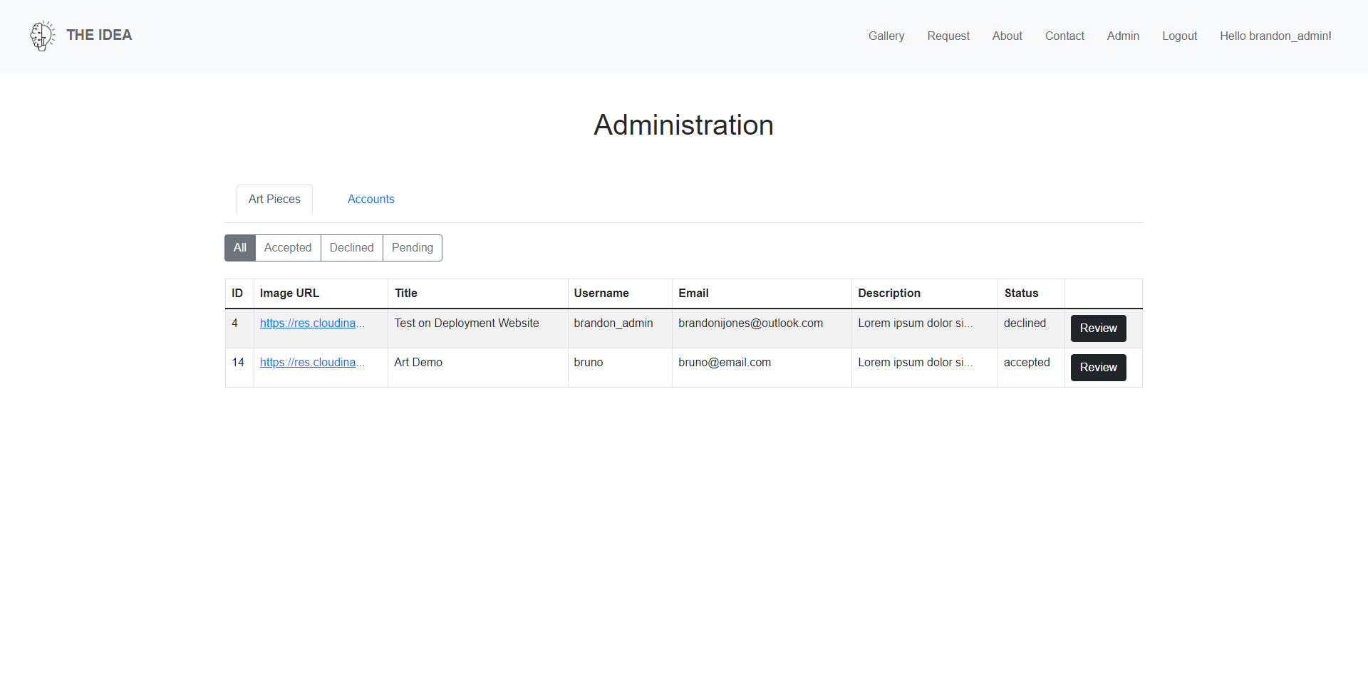Filter art pieces by Accepted
Viewport: 1368px width, 689px height.
click(x=287, y=247)
